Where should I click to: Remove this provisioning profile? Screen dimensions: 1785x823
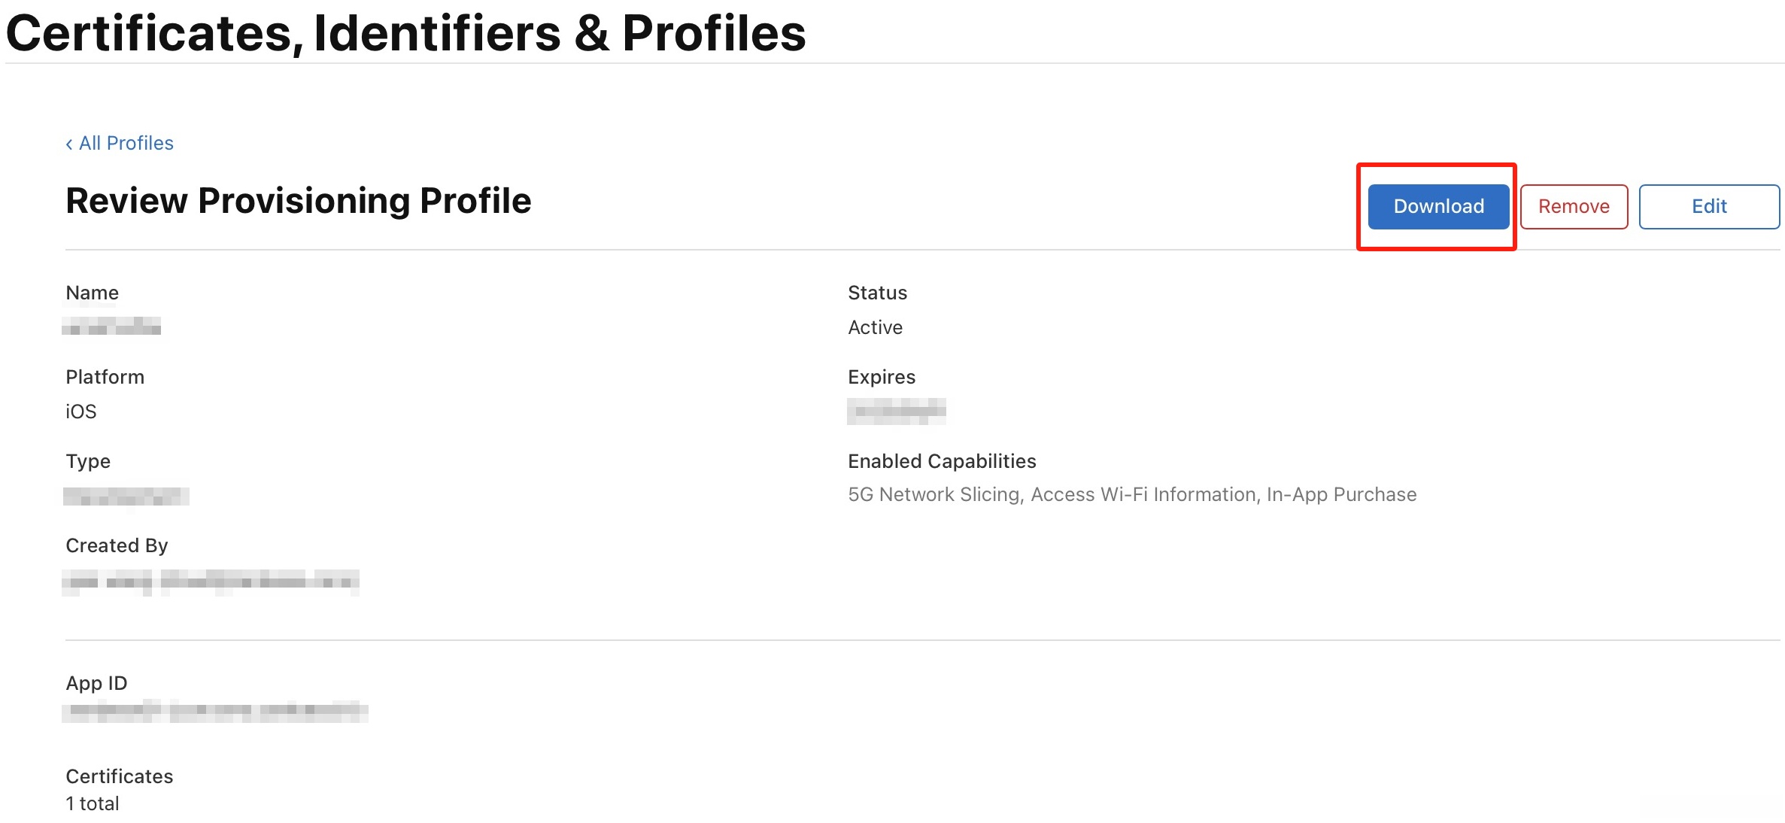pyautogui.click(x=1573, y=206)
